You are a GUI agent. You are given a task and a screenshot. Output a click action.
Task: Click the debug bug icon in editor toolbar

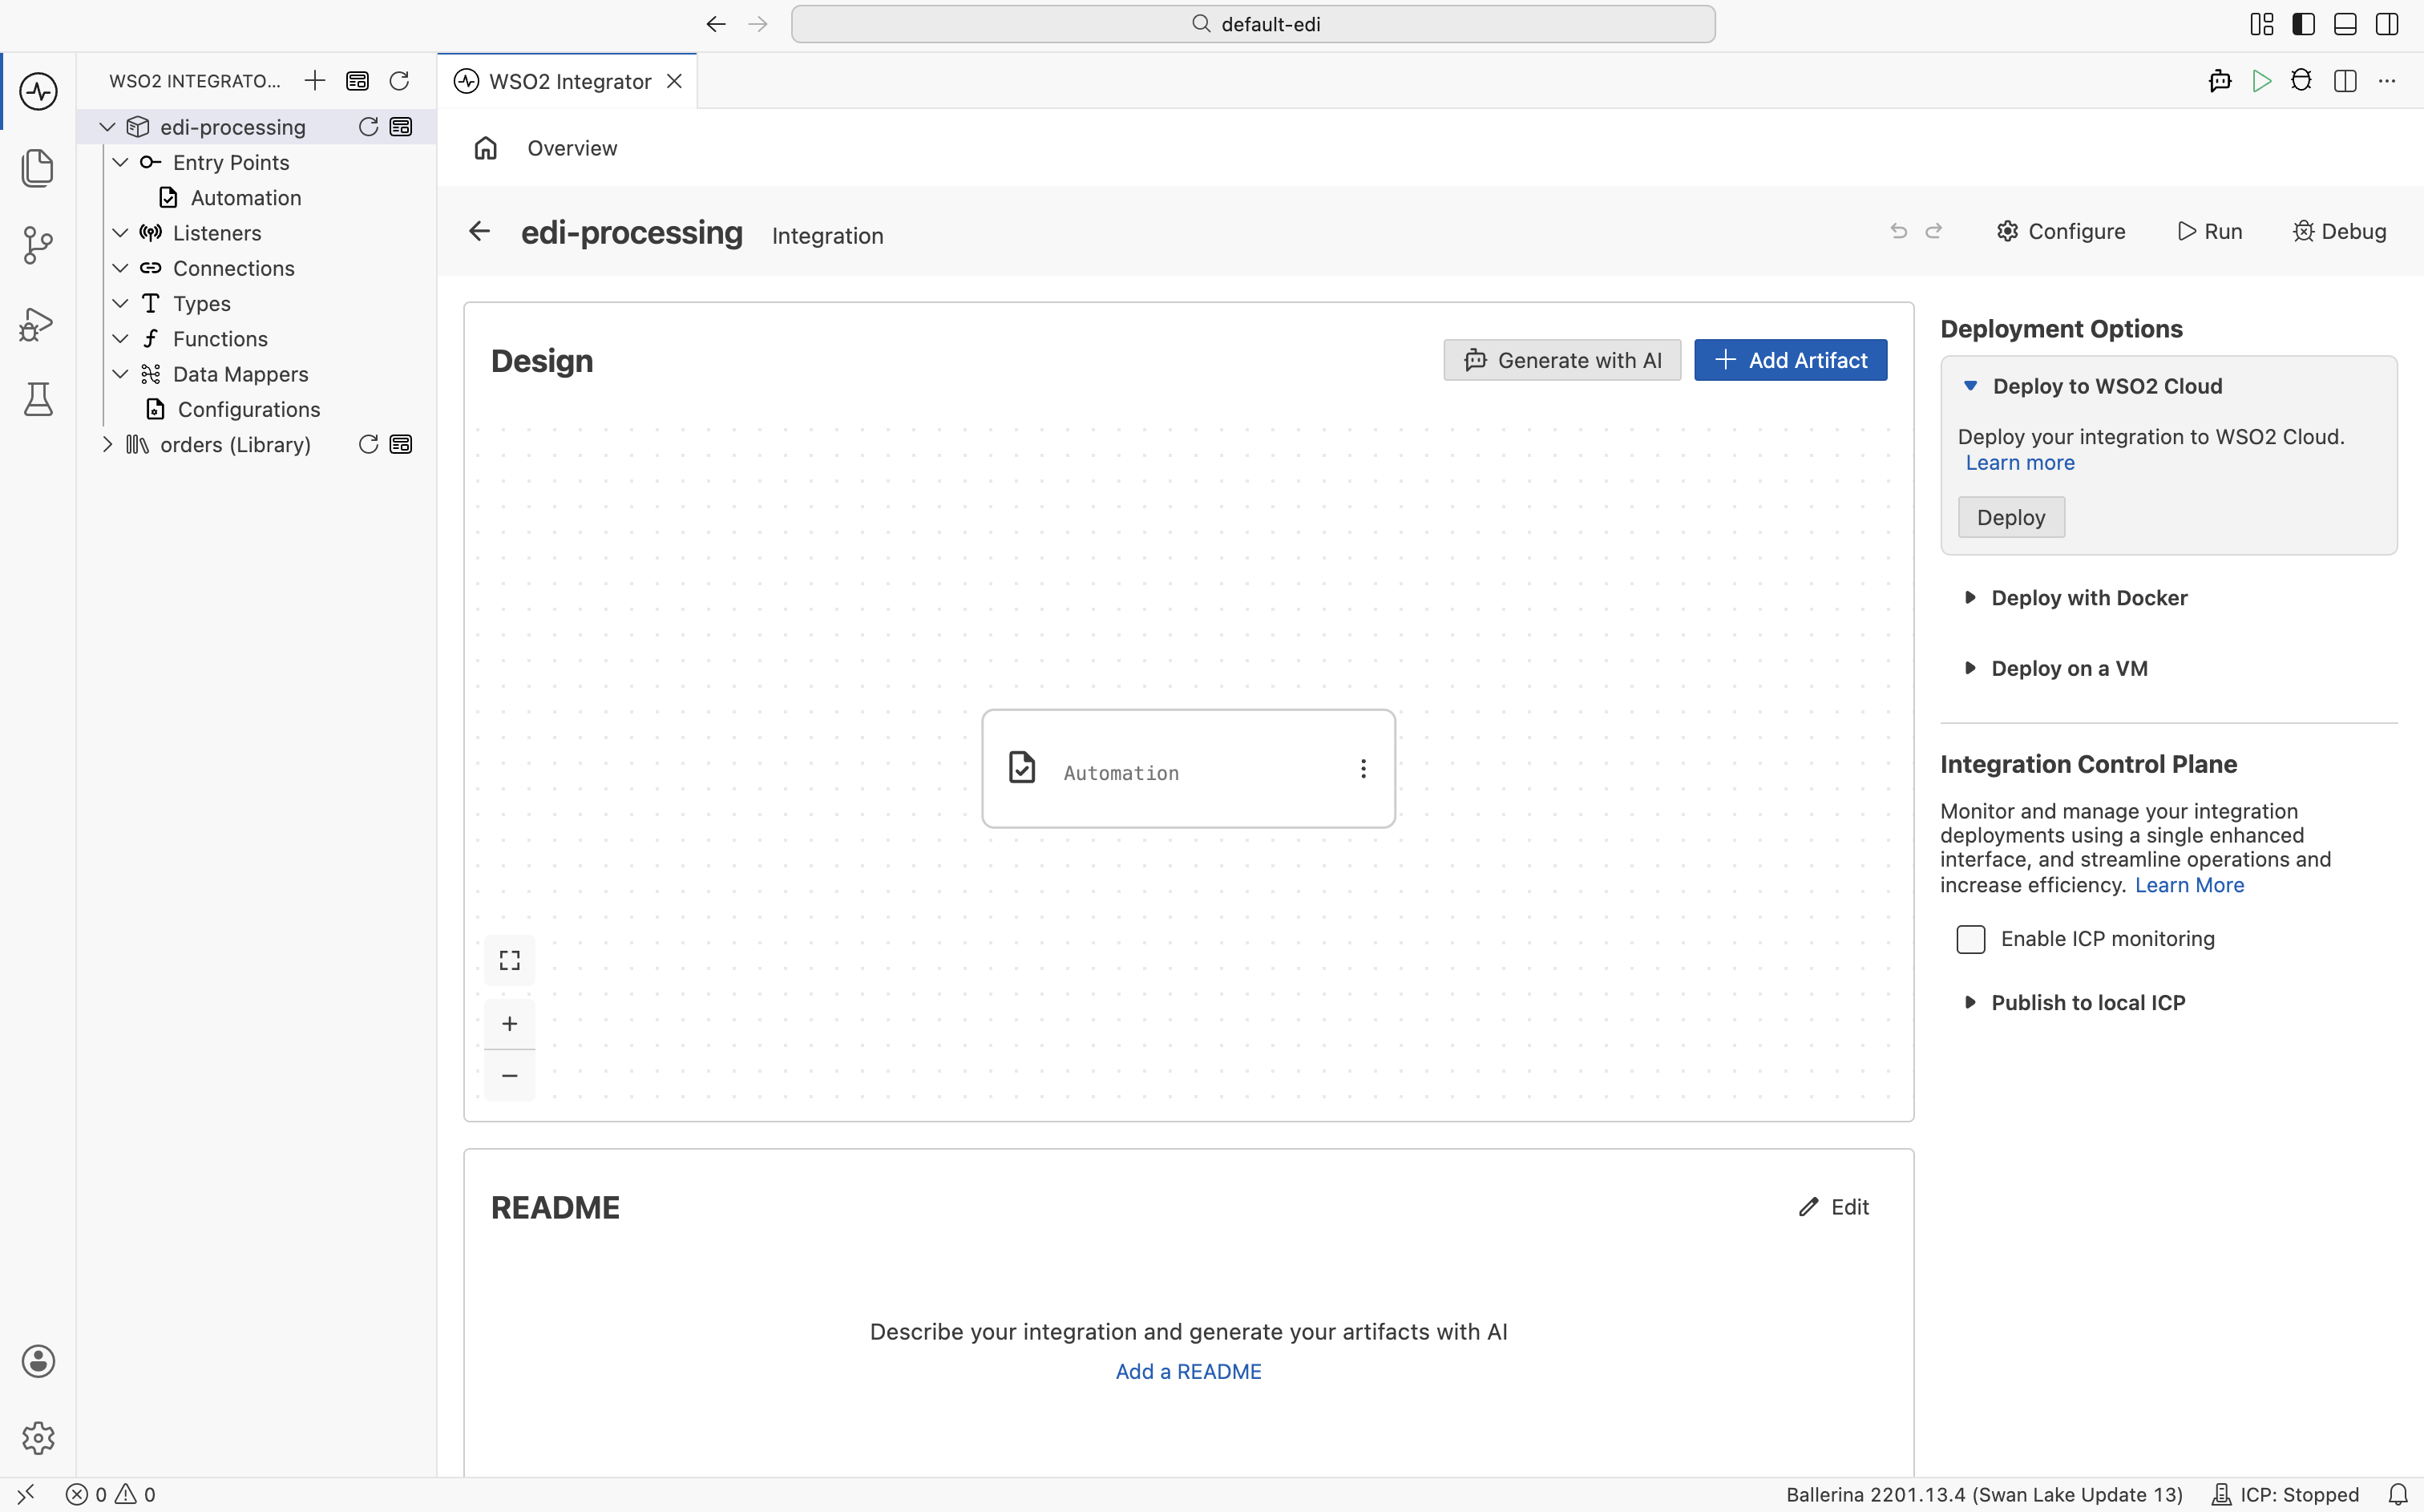pos(2302,81)
